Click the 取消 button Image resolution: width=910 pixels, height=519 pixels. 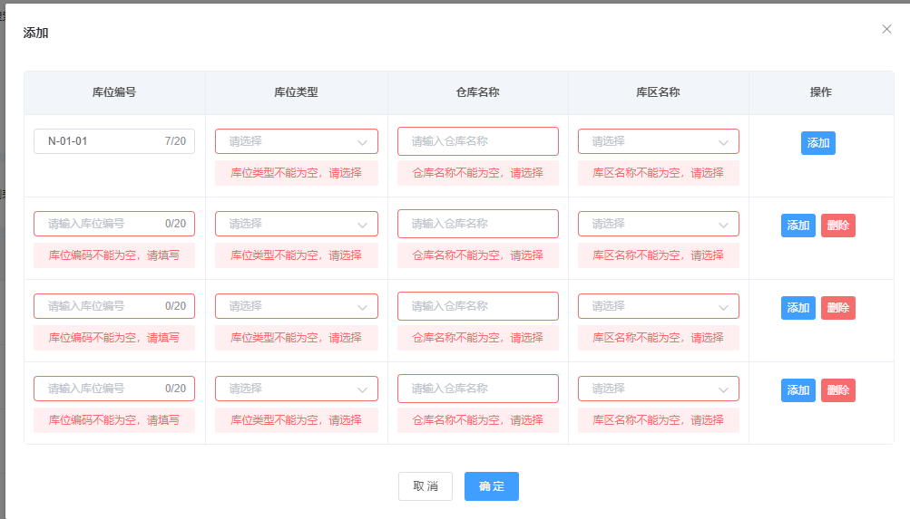tap(426, 486)
